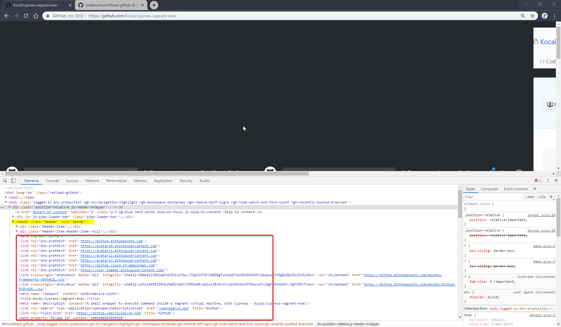Collapse the header banner element
This screenshot has height=327, width=561.
click(13, 222)
